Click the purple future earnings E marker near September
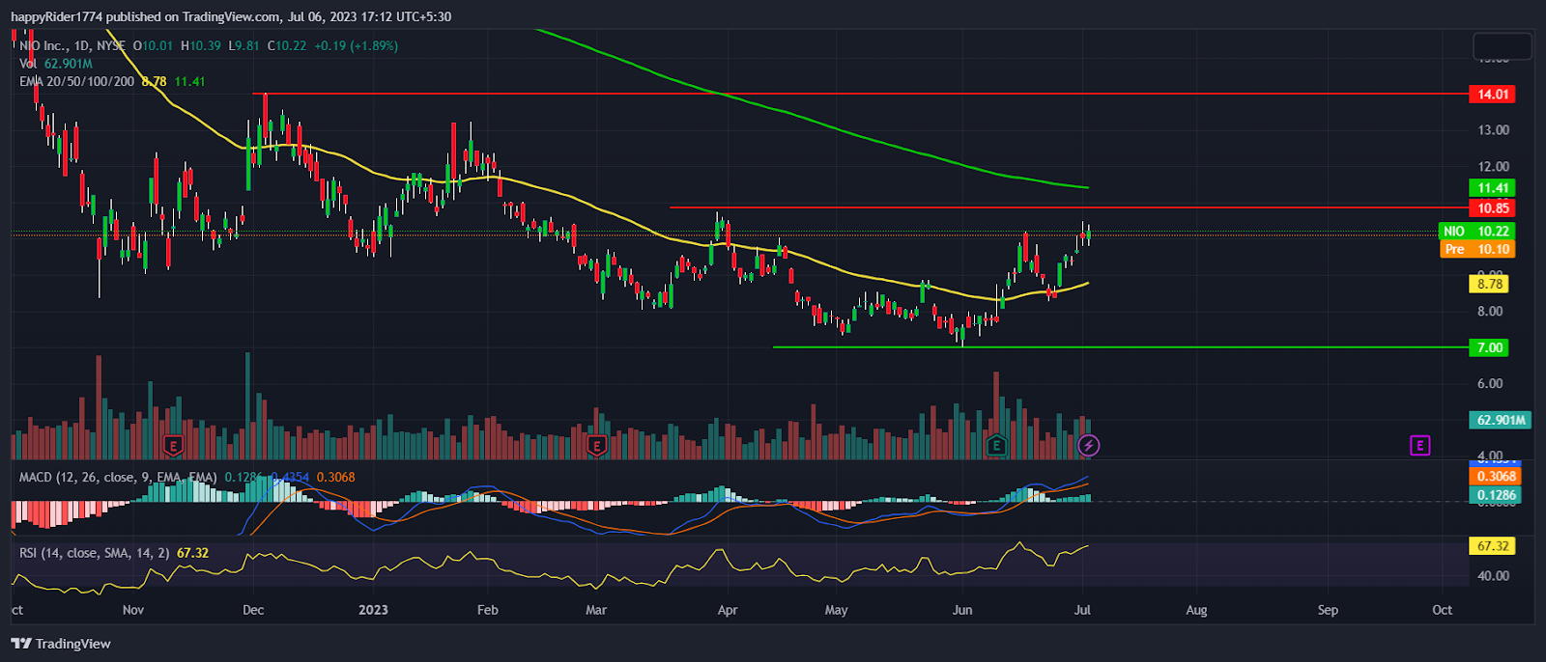1546x662 pixels. tap(1419, 446)
